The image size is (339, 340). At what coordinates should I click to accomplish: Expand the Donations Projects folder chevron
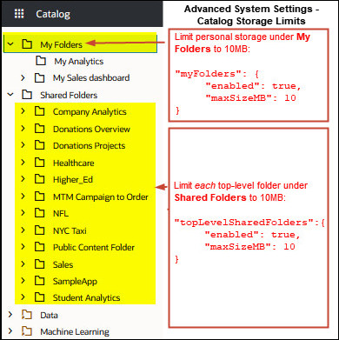point(23,145)
